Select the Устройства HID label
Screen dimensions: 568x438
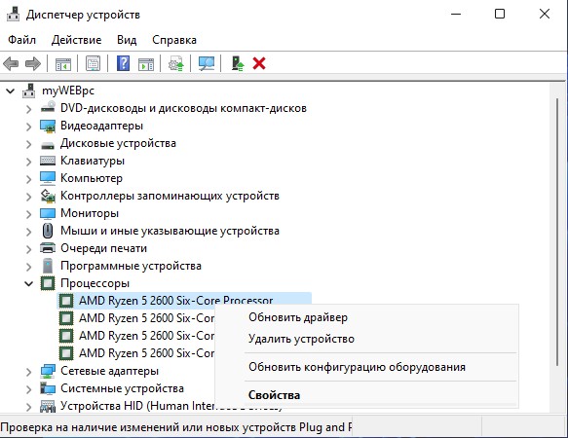click(137, 406)
